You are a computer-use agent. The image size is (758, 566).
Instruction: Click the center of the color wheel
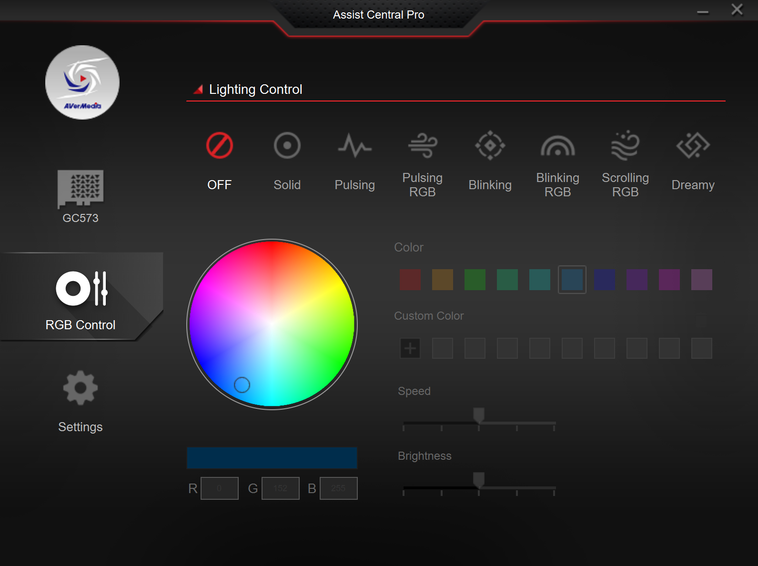pos(272,324)
